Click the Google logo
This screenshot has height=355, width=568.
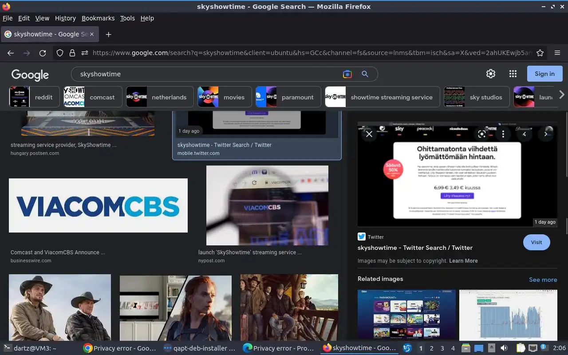pos(30,75)
